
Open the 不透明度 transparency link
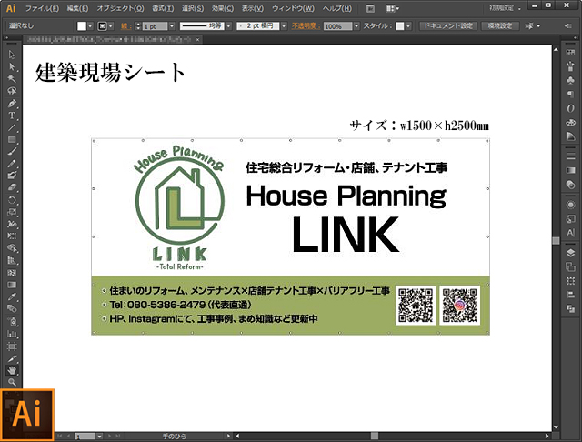(306, 26)
